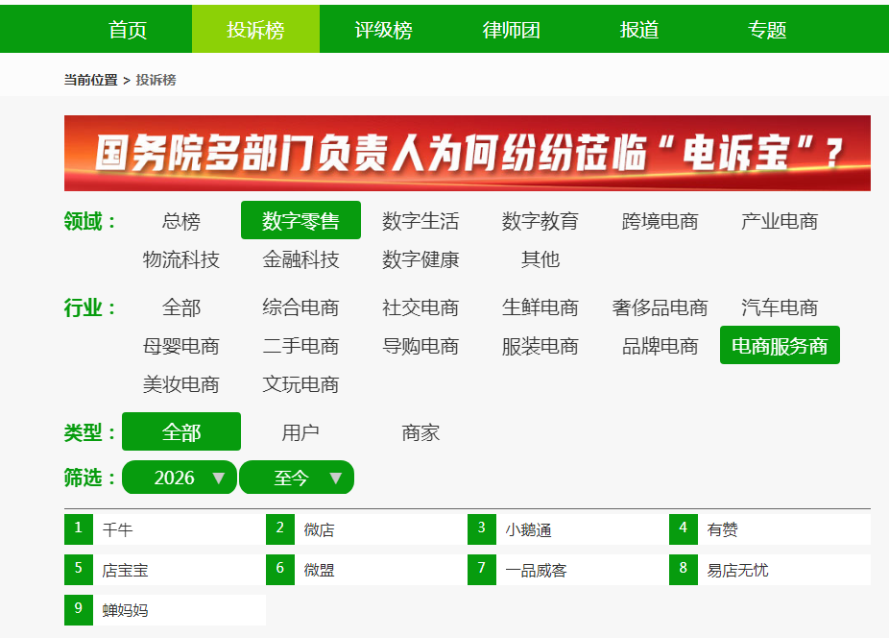Open the rank 1 entry 千牛

165,529
